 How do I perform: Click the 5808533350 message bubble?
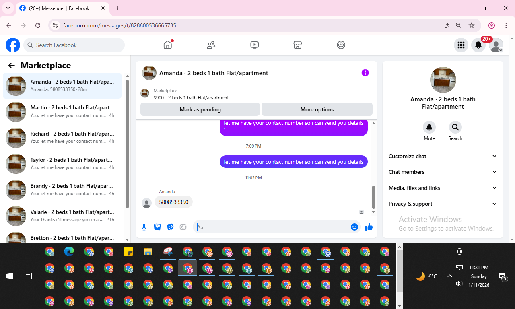(x=173, y=202)
